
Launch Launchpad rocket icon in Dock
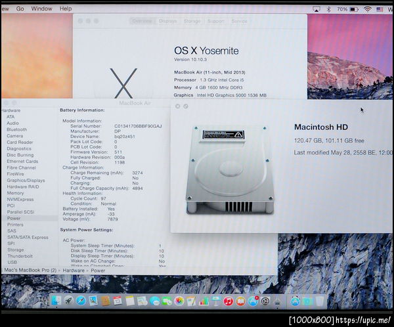(68, 301)
